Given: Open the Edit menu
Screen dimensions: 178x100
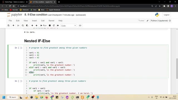Looking at the screenshot, I should [18, 21].
